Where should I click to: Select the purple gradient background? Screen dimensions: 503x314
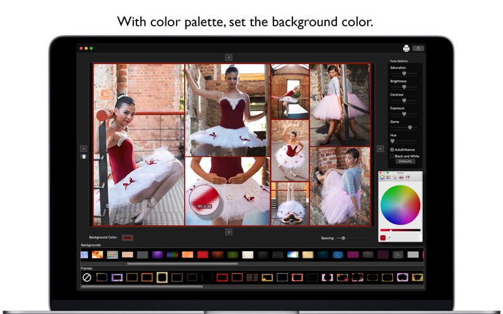158,255
